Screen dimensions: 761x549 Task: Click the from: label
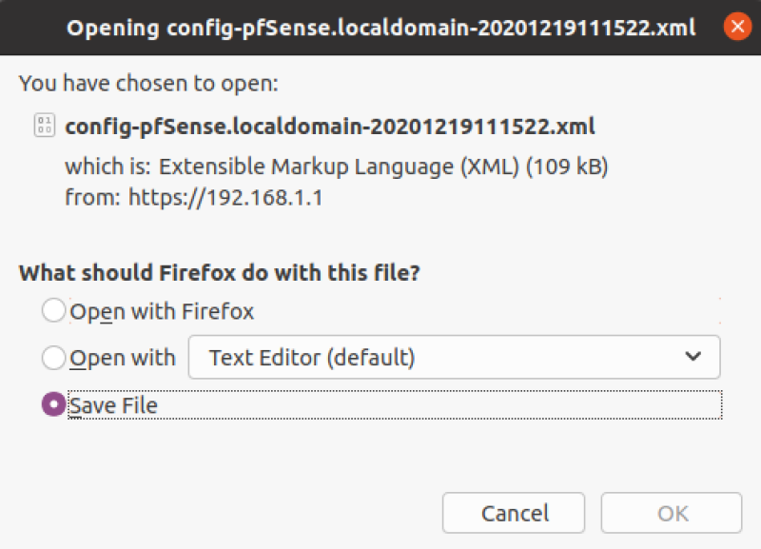click(x=92, y=198)
